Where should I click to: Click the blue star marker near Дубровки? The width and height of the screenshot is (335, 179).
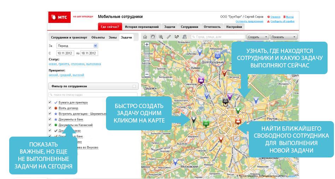click(x=200, y=52)
